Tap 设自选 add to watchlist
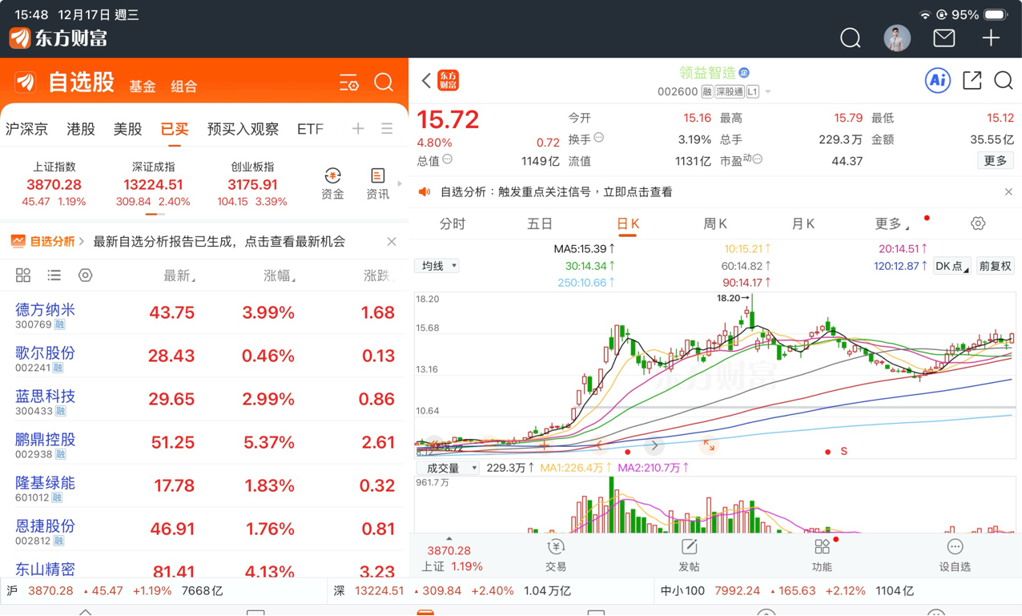 (955, 555)
